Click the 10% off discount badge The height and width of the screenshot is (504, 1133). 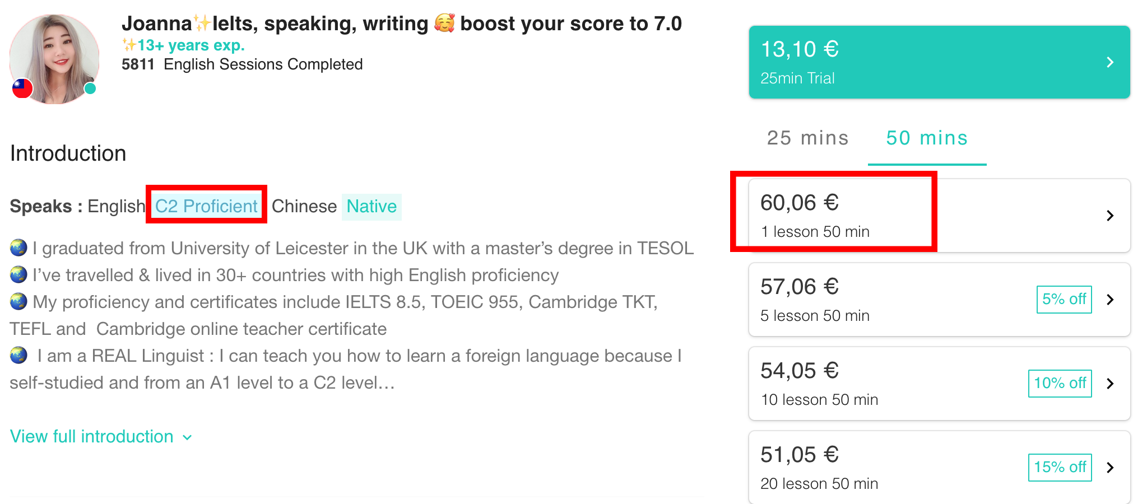1060,384
